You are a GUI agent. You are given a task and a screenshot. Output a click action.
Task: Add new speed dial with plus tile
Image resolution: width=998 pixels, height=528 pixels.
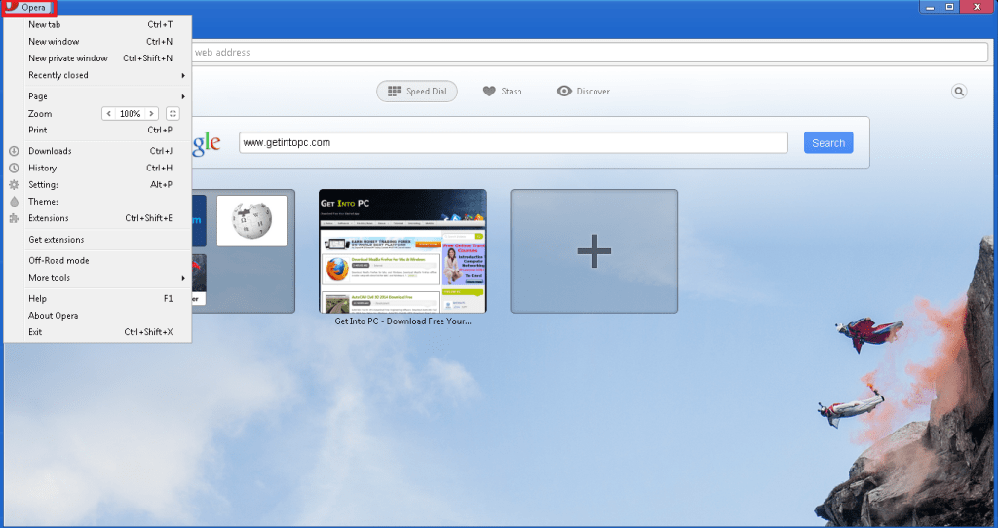pyautogui.click(x=594, y=250)
